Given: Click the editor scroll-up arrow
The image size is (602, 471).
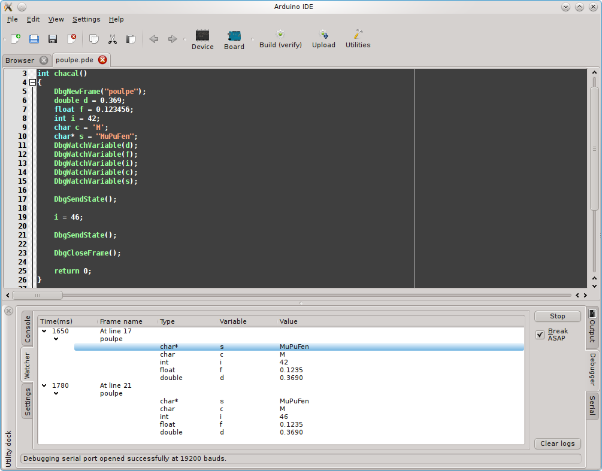Looking at the screenshot, I should (594, 72).
